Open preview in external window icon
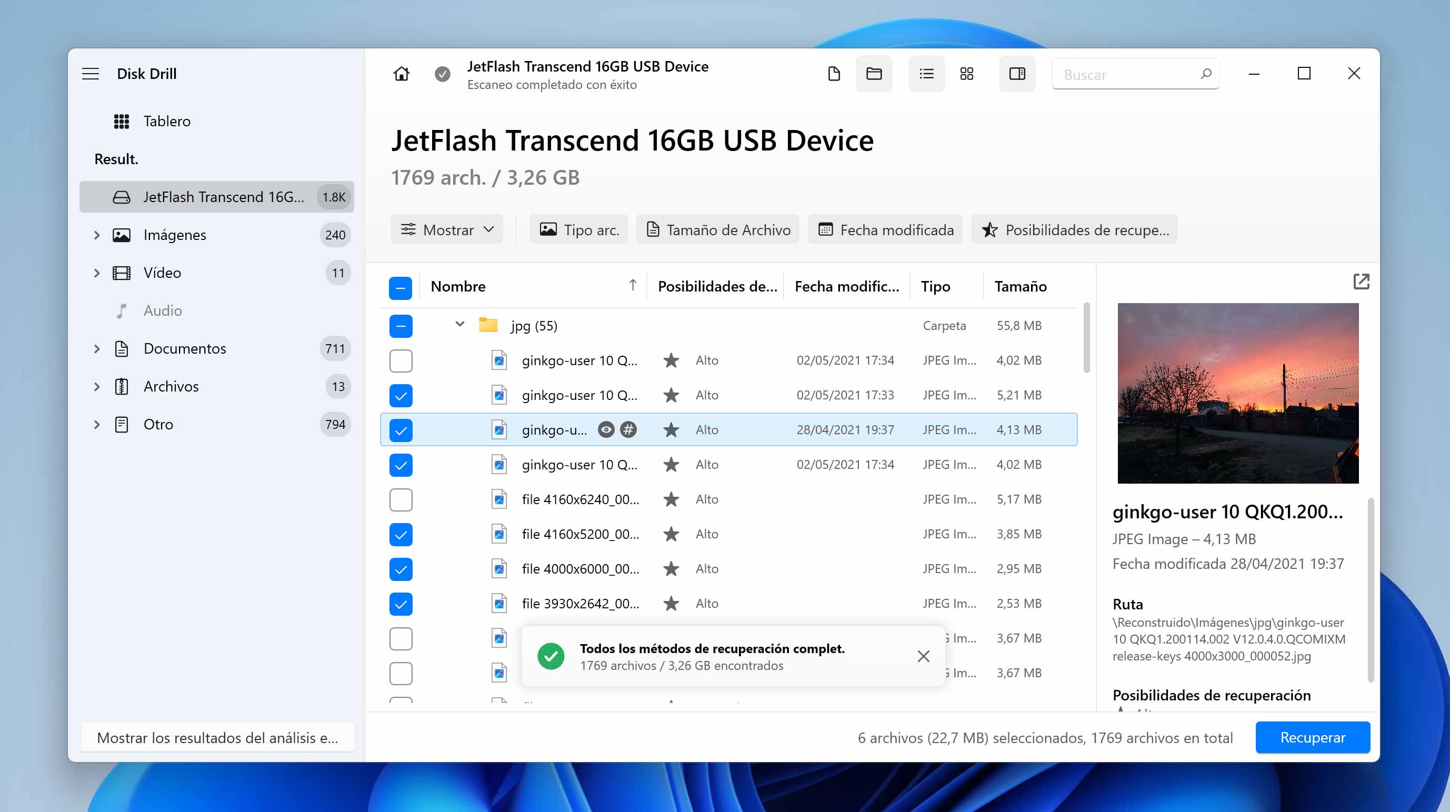 pyautogui.click(x=1361, y=282)
